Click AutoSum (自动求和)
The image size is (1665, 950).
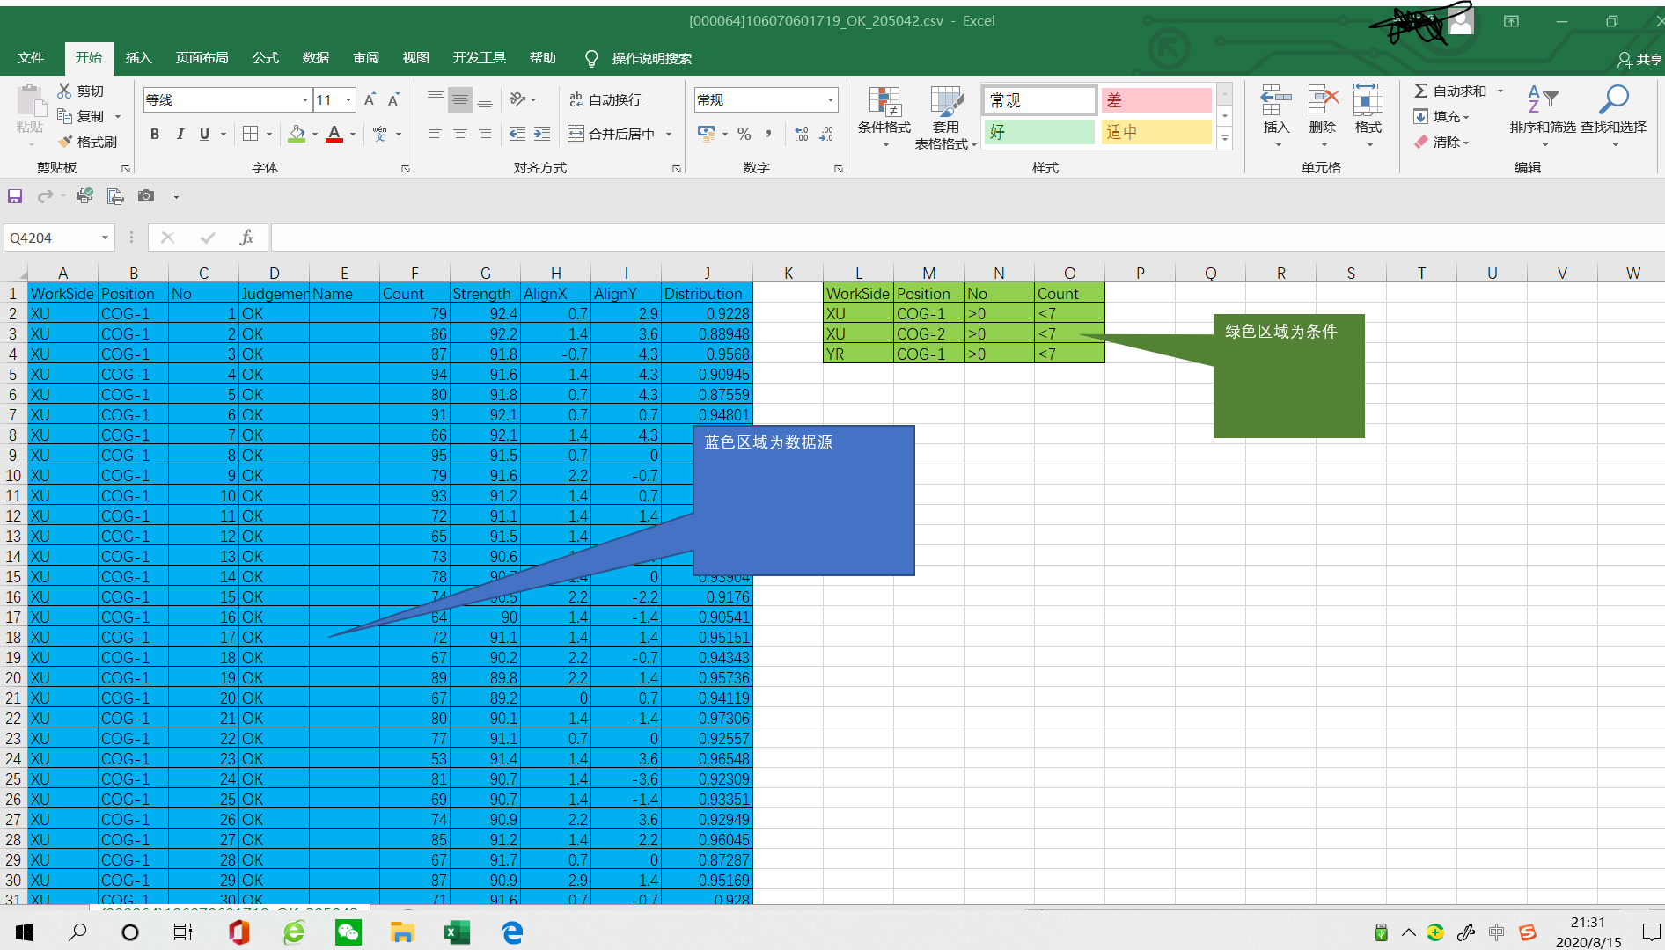1450,91
